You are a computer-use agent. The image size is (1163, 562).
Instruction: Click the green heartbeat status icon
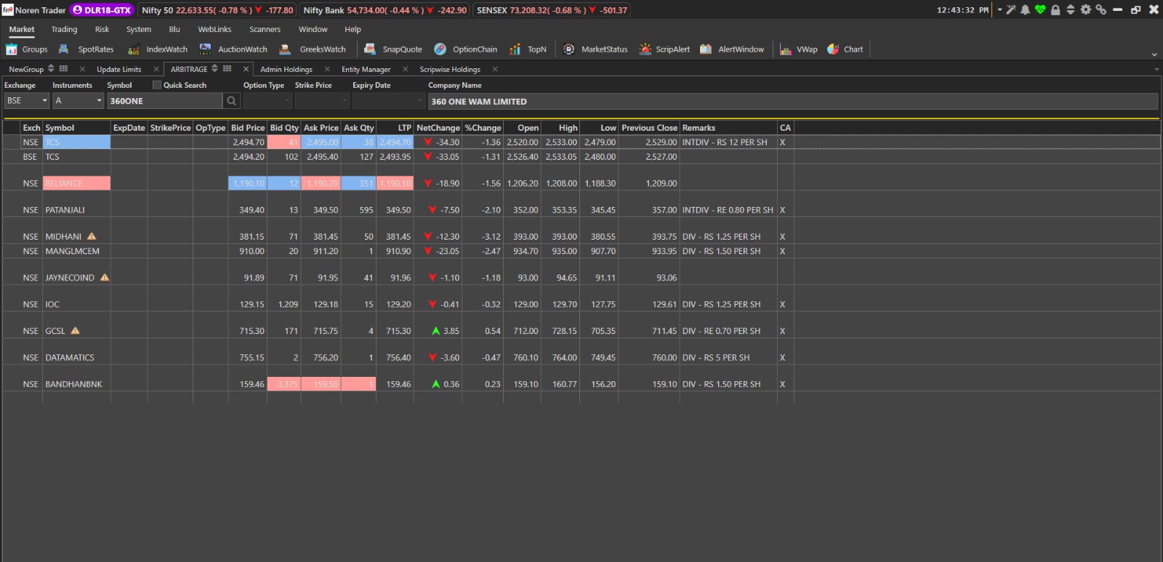coord(1040,10)
